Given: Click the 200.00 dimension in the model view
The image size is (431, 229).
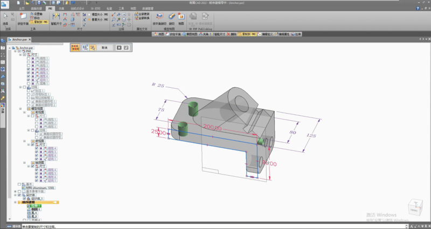Looking at the screenshot, I should pos(212,127).
